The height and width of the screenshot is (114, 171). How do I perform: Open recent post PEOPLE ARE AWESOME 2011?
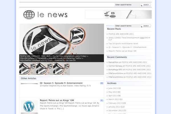121,34
